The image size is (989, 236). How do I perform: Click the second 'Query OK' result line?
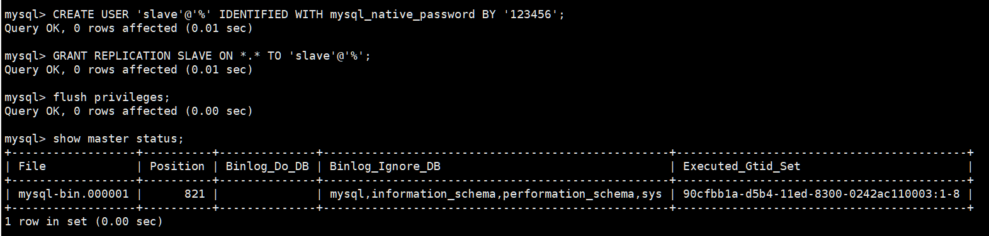(128, 70)
